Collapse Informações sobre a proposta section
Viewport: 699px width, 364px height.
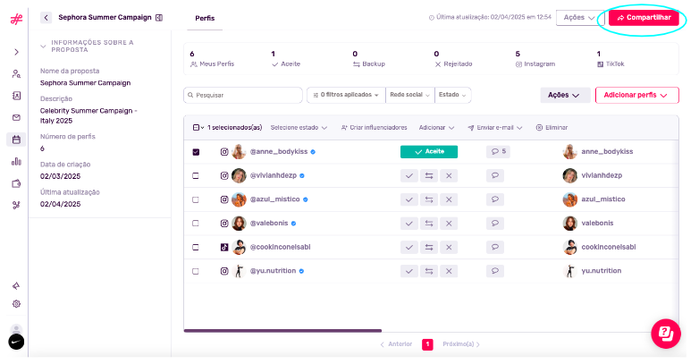(43, 47)
